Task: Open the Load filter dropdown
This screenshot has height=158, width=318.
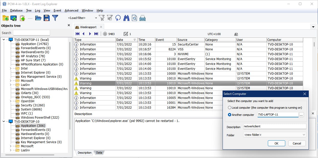Action: 96,18
